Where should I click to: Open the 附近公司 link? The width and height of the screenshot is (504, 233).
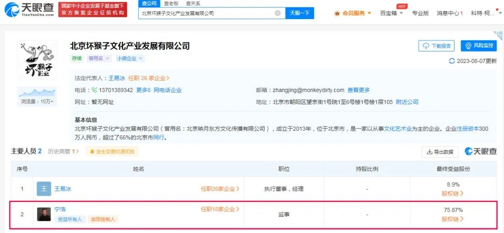click(x=407, y=102)
